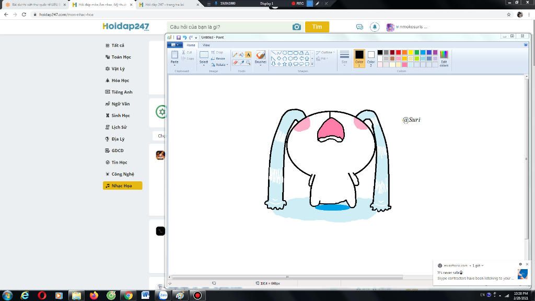Click the yellow Tìm search button
This screenshot has width=535, height=301.
[x=317, y=27]
